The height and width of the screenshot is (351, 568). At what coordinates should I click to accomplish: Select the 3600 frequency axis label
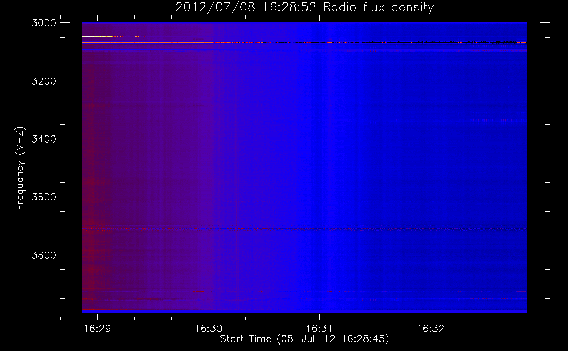point(44,197)
